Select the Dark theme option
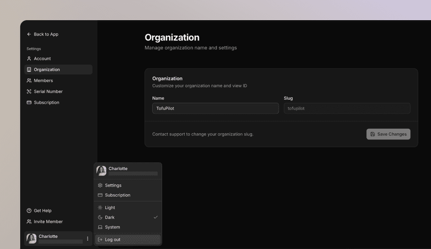Screen dimensions: 431x249 point(110,218)
